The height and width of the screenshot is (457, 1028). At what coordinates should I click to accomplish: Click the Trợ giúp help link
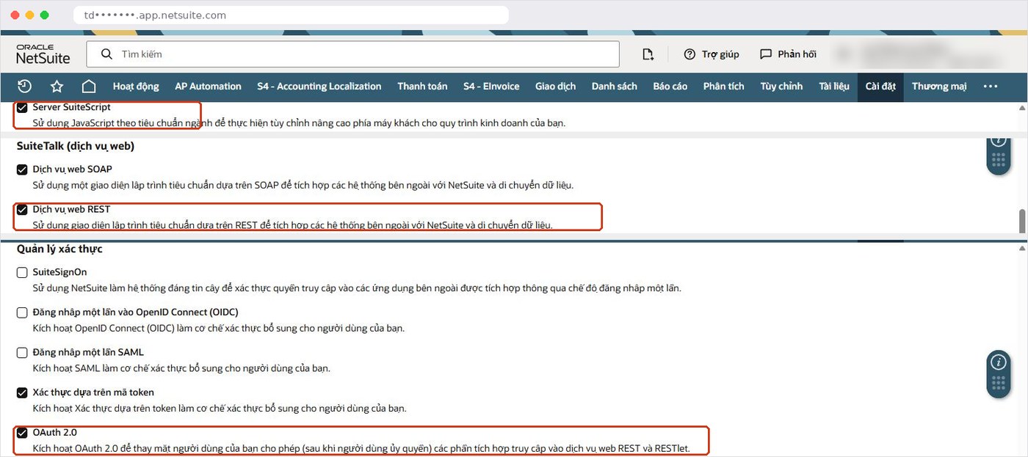pos(720,54)
